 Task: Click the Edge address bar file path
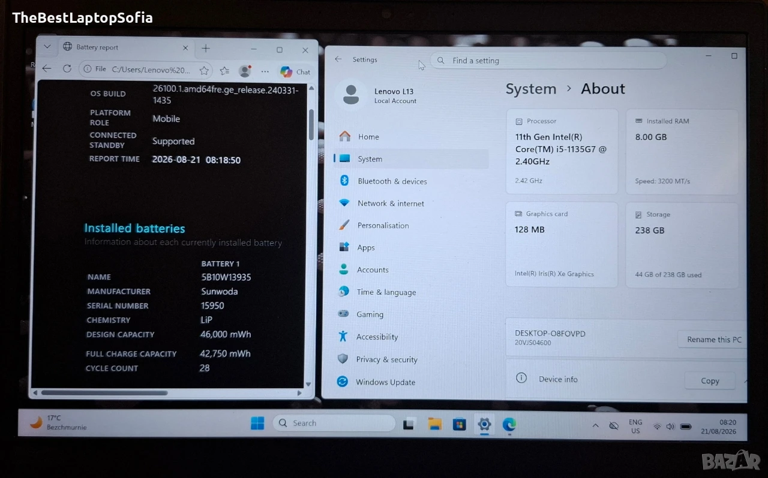pos(152,69)
